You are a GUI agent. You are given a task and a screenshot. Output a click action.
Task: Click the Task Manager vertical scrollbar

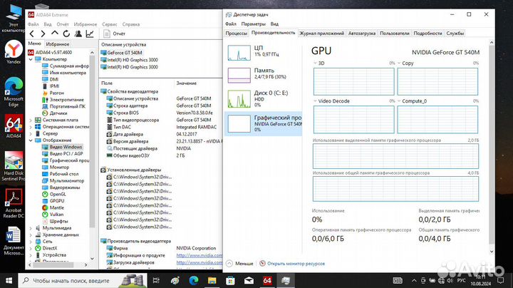coord(492,144)
